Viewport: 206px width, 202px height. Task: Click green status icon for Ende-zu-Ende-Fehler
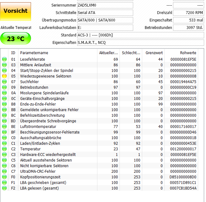point(4,104)
